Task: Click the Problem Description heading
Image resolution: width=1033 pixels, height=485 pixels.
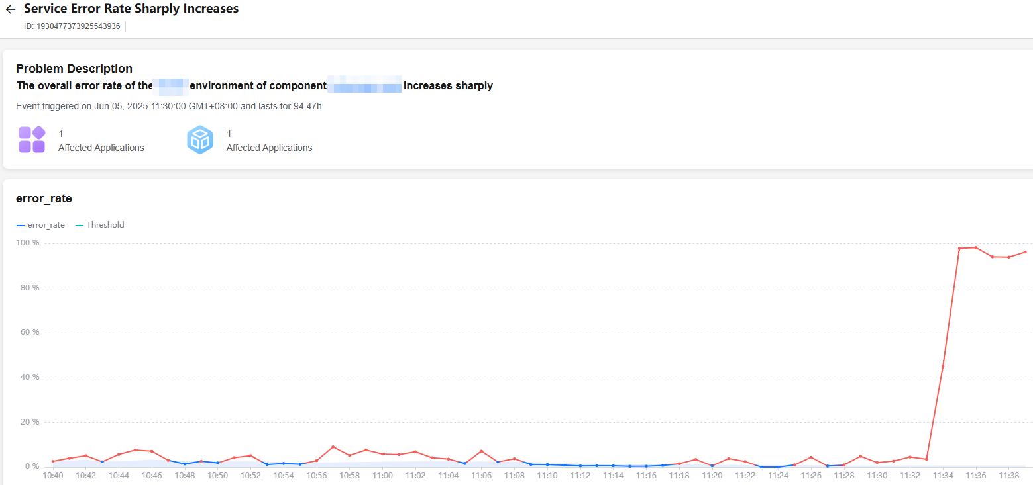Action: (x=74, y=69)
